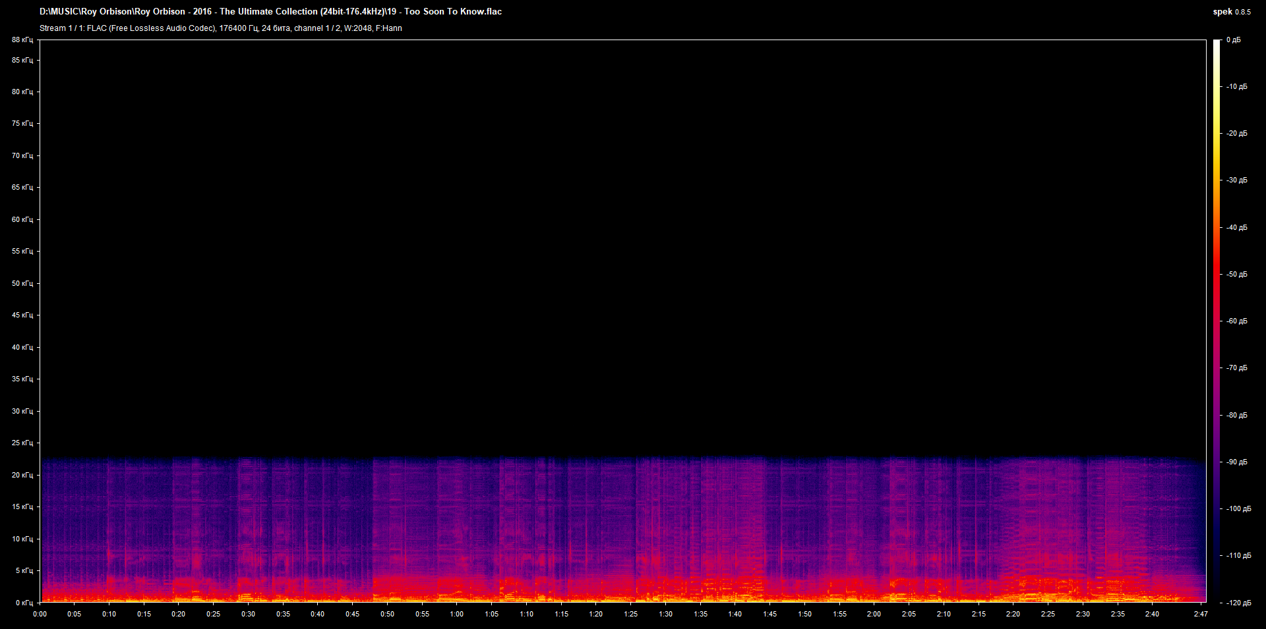Select the 88 кГц frequency axis label

click(x=22, y=40)
